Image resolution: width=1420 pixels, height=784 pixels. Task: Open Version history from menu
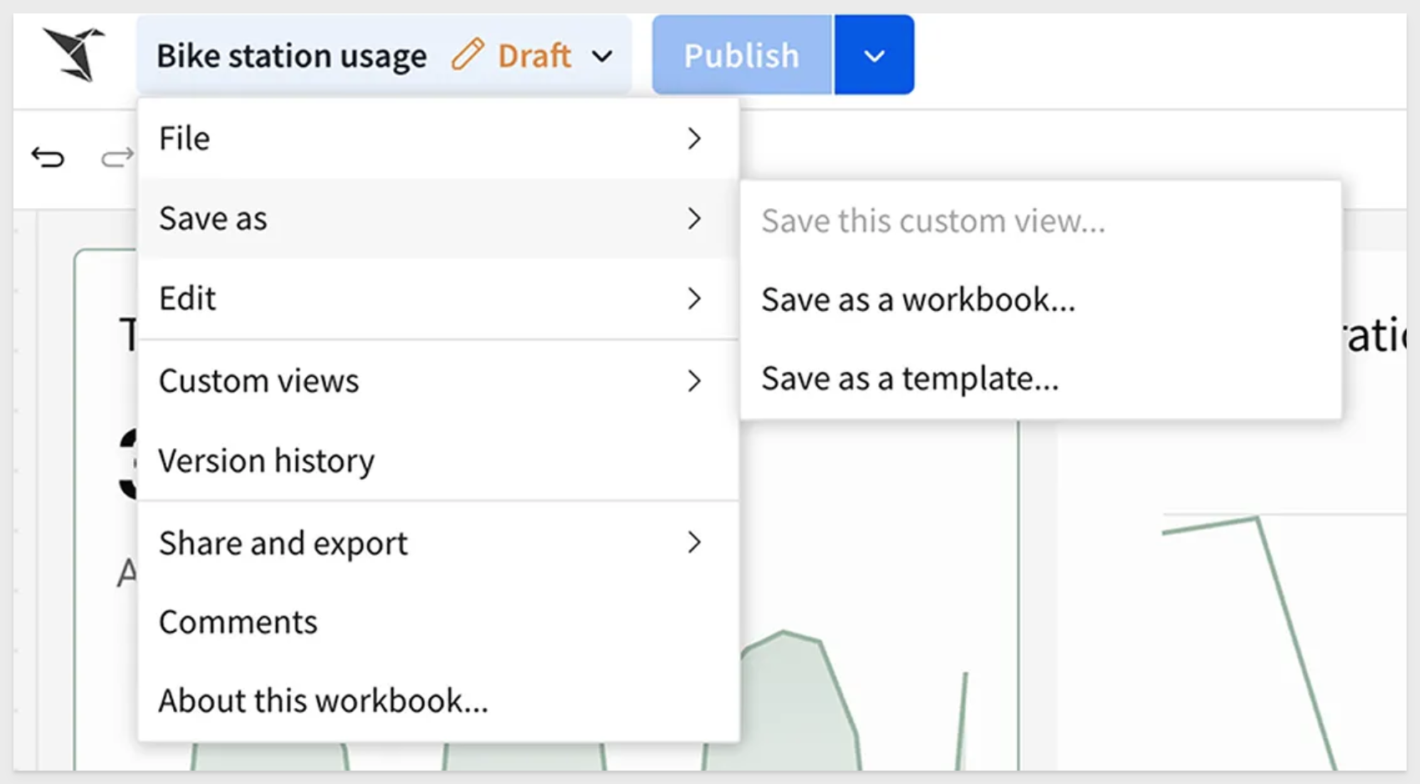[267, 461]
